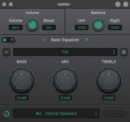
Task: Select the Boost 0% value field
Action: [49, 27]
